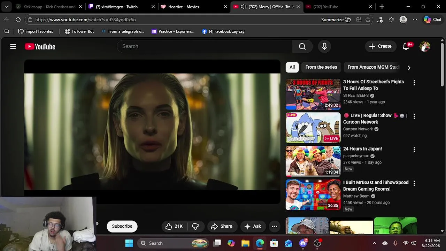
Task: Click the Create button
Action: pyautogui.click(x=380, y=46)
